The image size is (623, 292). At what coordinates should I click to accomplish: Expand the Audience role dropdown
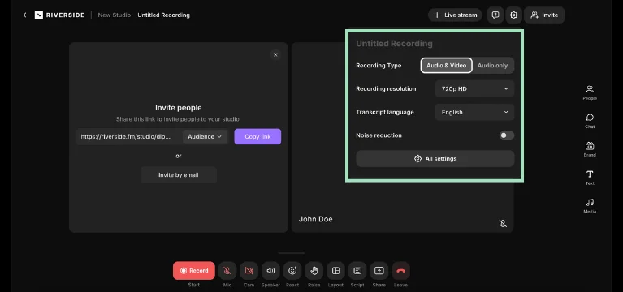click(x=205, y=136)
